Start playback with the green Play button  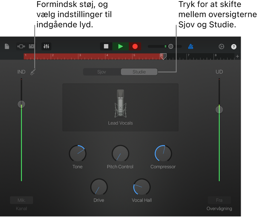pos(121,46)
